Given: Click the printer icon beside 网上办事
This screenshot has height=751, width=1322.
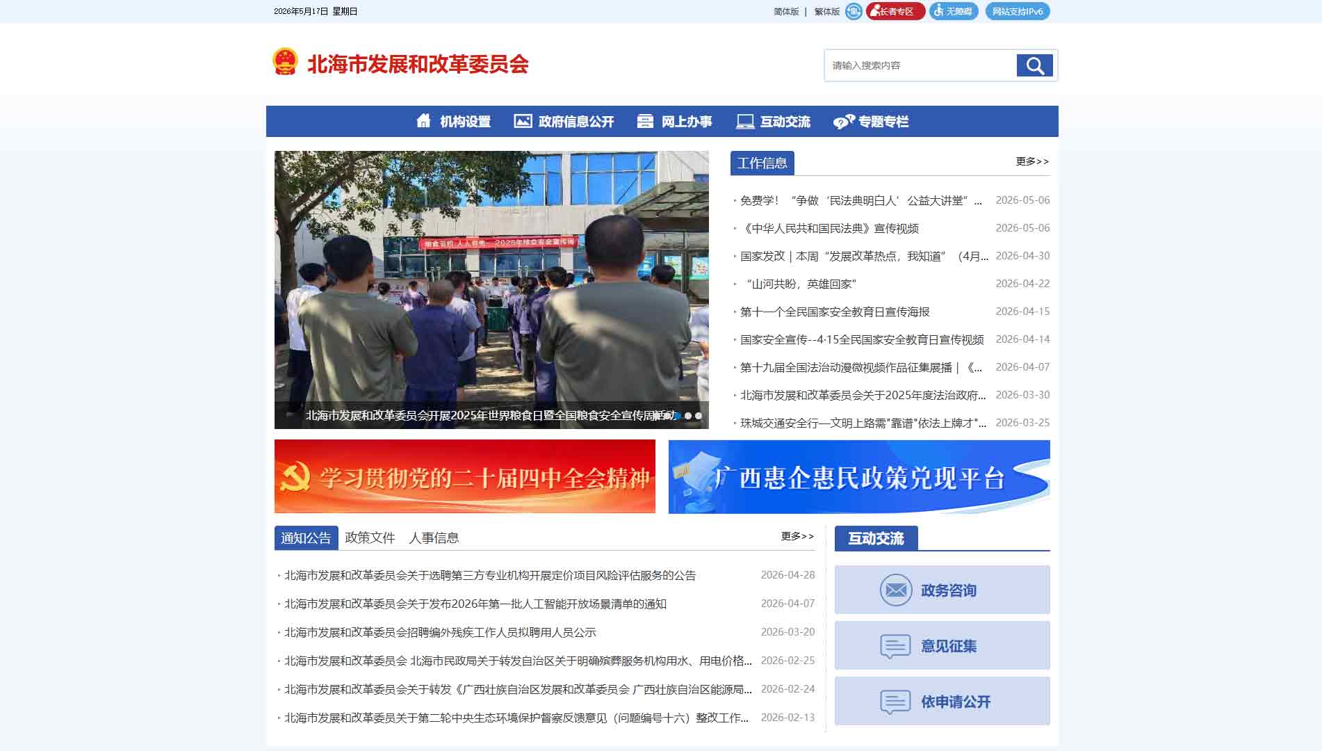Looking at the screenshot, I should (645, 121).
